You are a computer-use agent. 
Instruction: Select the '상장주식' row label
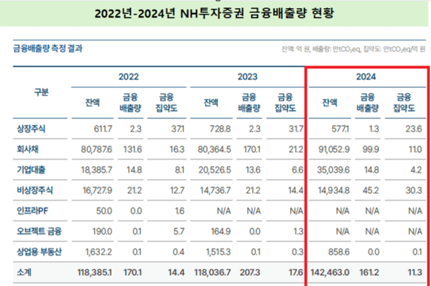[31, 128]
